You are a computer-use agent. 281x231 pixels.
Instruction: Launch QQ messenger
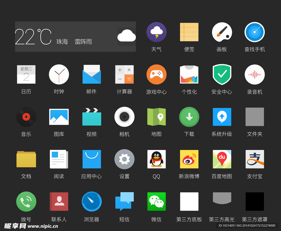coord(156,159)
